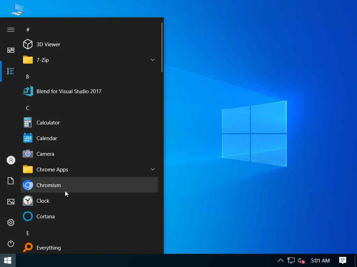Select the Calendar label
The width and height of the screenshot is (357, 267).
pyautogui.click(x=47, y=138)
